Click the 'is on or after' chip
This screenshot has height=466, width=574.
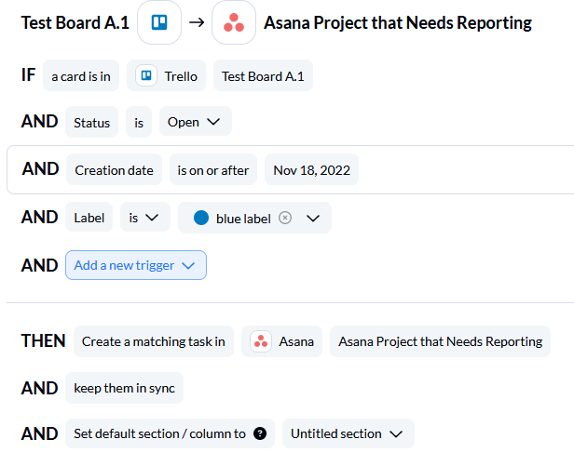click(x=213, y=170)
